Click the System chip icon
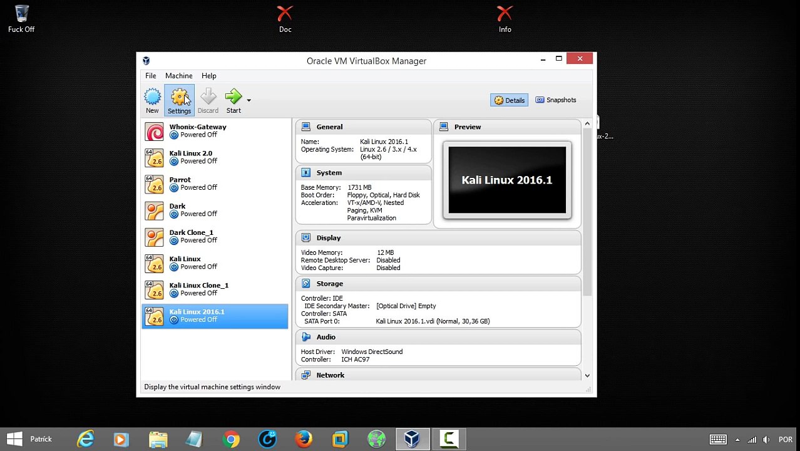The height and width of the screenshot is (451, 800). 305,173
